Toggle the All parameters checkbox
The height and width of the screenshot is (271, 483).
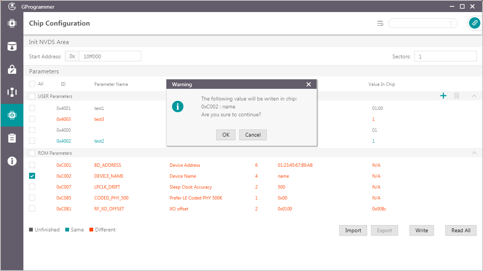coord(32,84)
